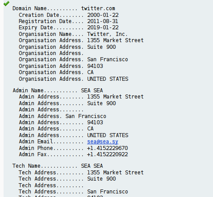Click the Creation Date value 2000-01-22
This screenshot has height=197, width=213.
103,15
